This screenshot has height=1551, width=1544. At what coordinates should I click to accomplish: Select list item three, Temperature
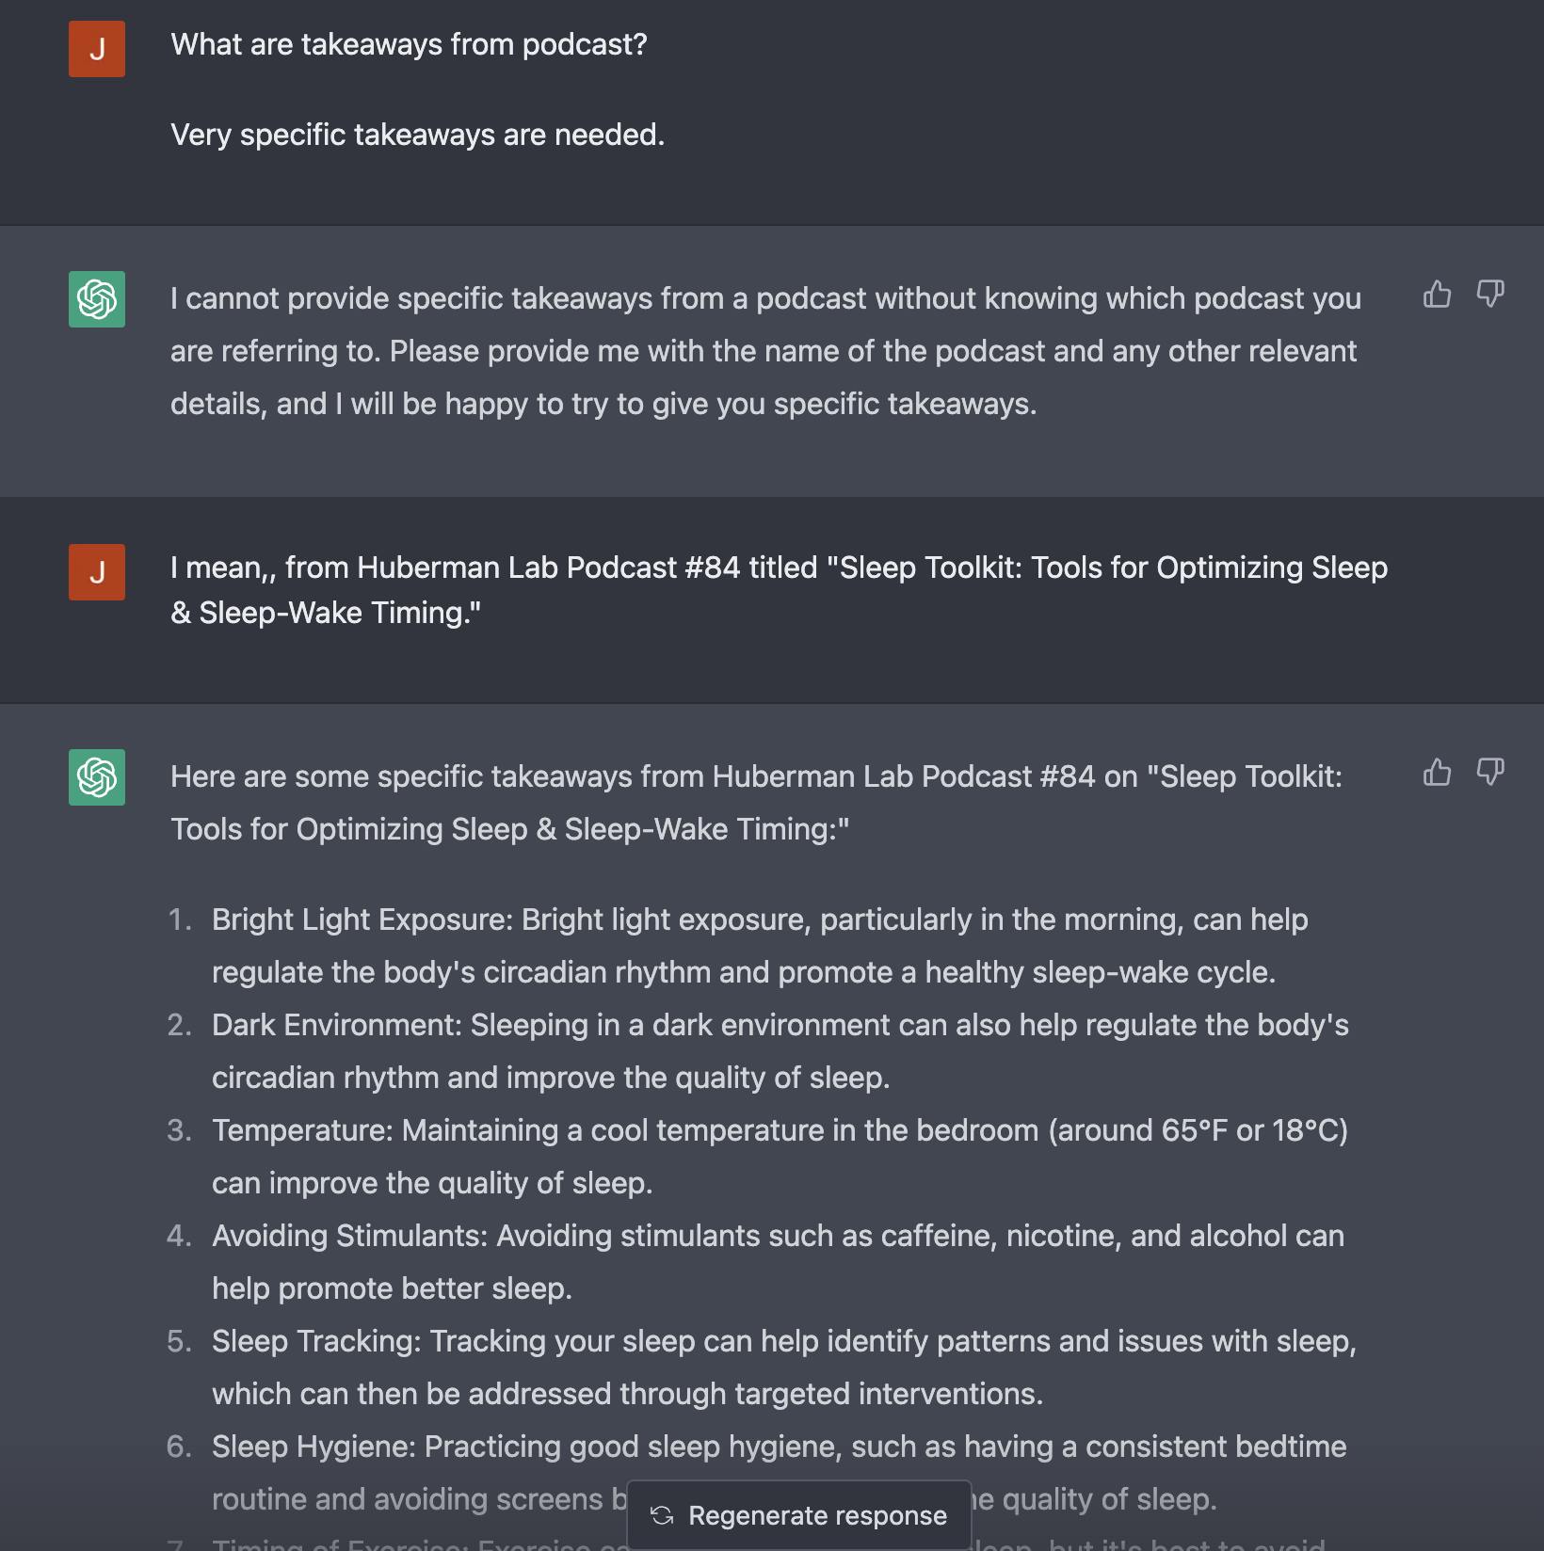[x=780, y=1157]
